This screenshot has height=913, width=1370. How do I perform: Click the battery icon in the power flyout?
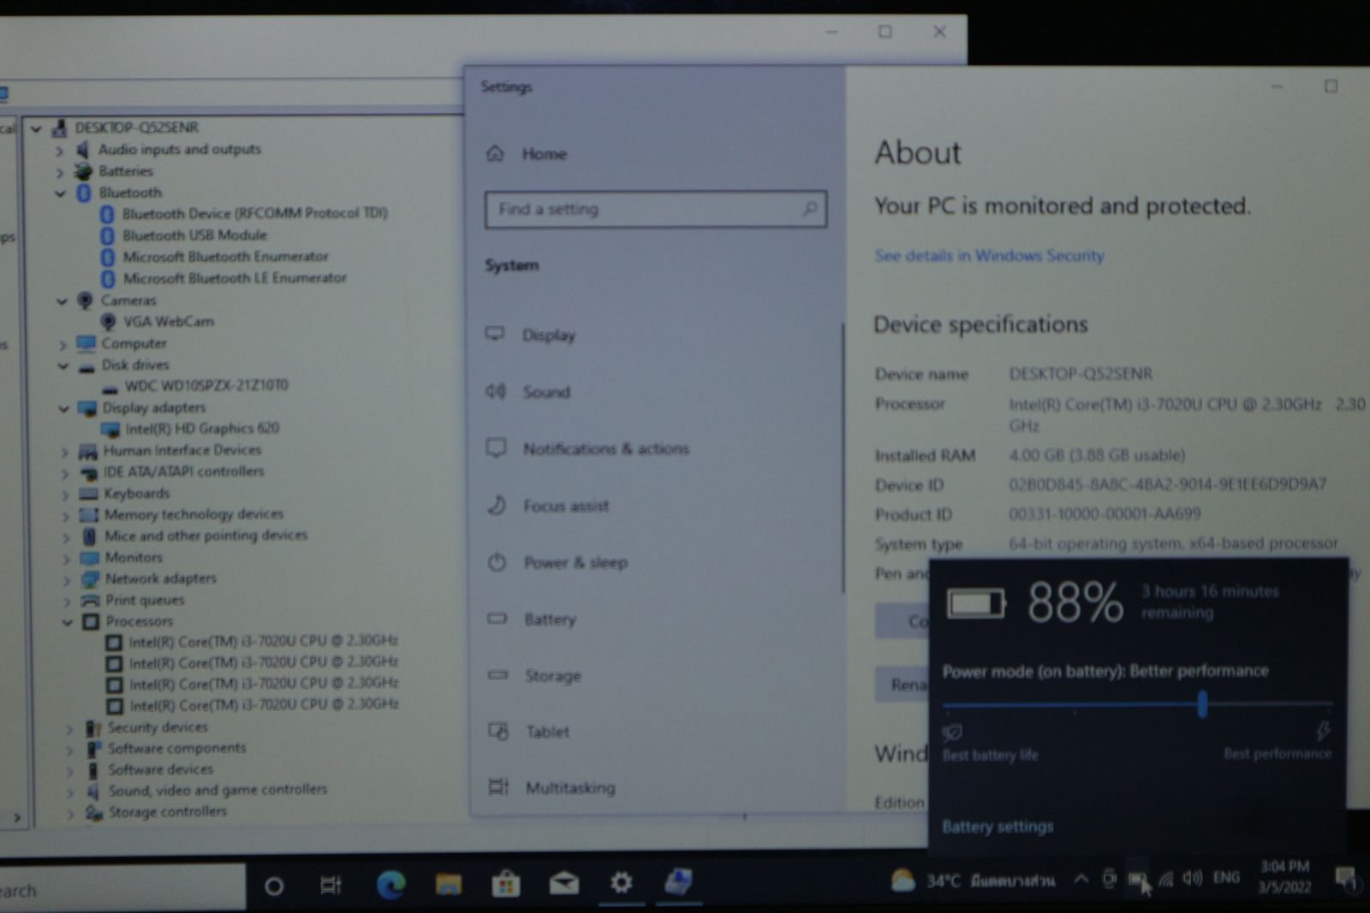975,604
